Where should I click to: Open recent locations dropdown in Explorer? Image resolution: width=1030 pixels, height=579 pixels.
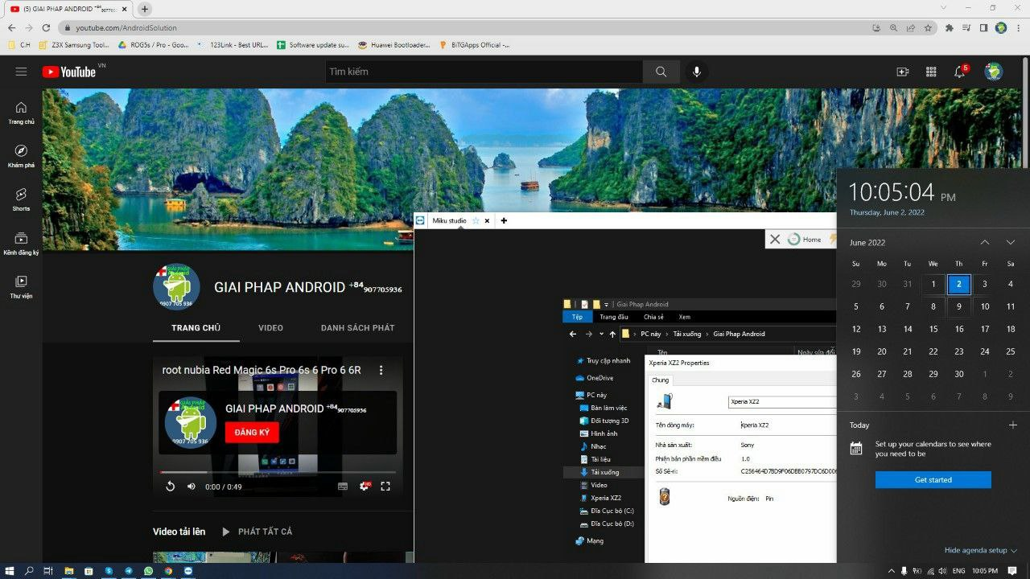(x=601, y=334)
